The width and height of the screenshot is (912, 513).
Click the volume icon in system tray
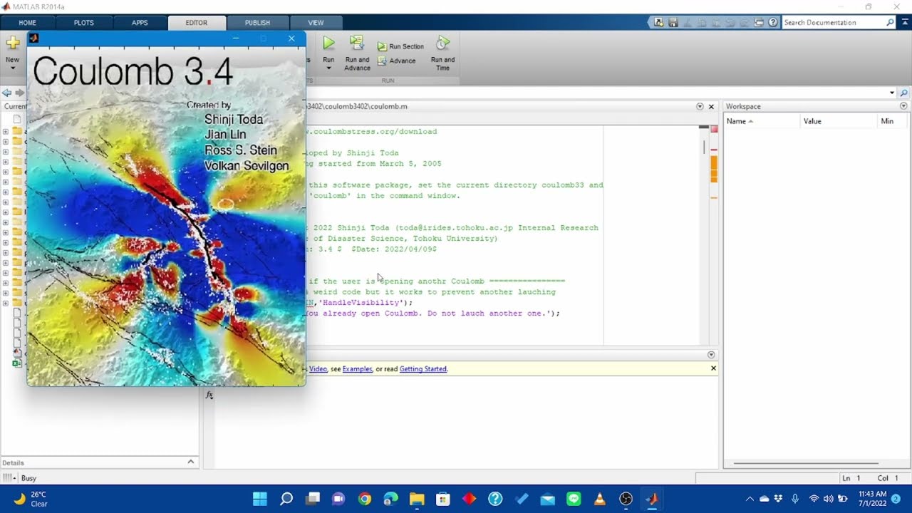pos(828,499)
